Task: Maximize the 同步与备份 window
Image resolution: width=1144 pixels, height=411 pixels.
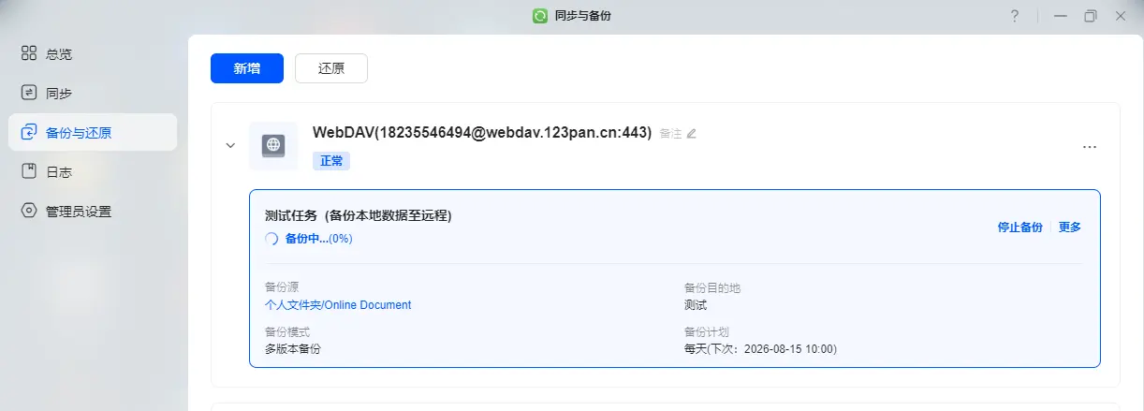Action: [1091, 16]
